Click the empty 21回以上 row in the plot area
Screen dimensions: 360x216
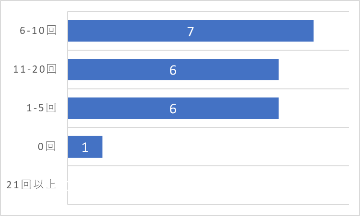208,185
